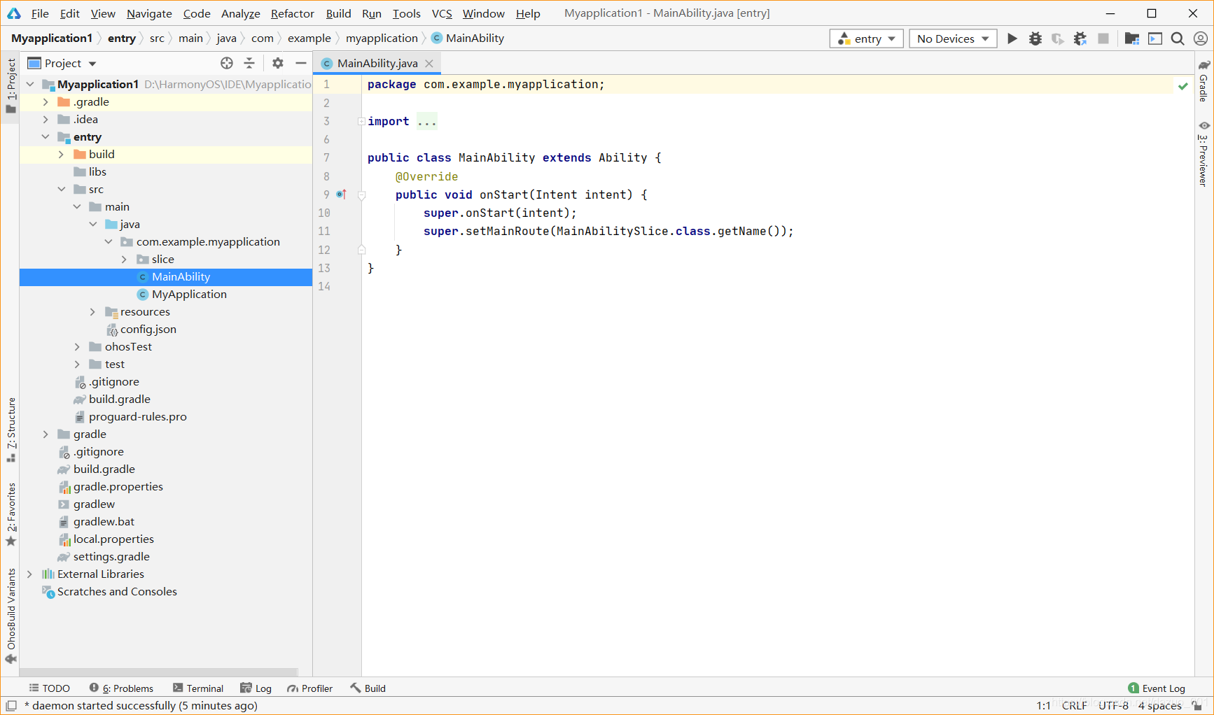Click the lock read-only status icon
The width and height of the screenshot is (1214, 715).
point(1197,706)
